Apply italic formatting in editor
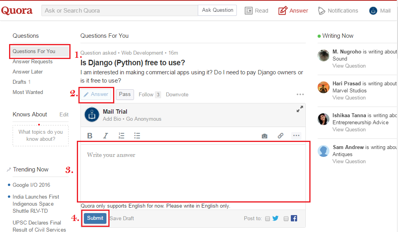Screen dimensions: 398x232 106,136
